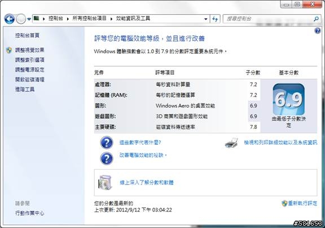Select the 主要硬碟 row label
Image resolution: width=325 pixels, height=228 pixels.
click(106, 127)
